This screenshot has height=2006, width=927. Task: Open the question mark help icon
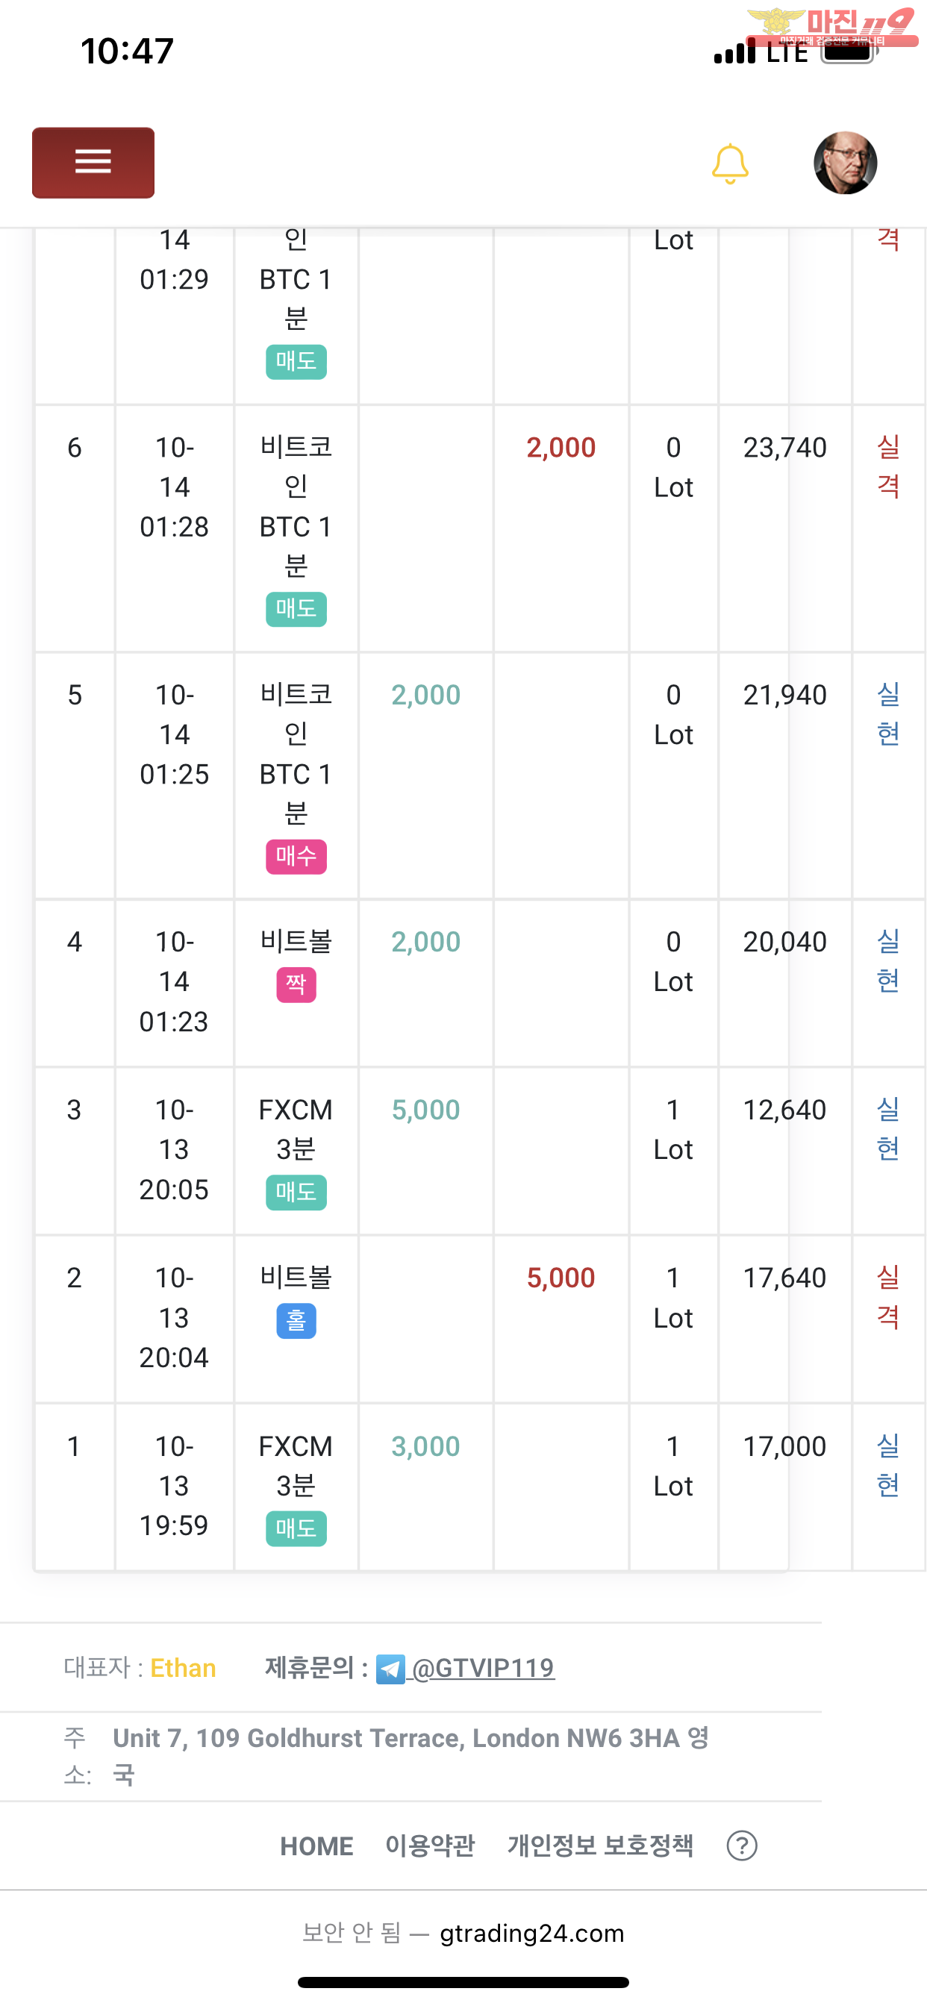click(742, 1845)
